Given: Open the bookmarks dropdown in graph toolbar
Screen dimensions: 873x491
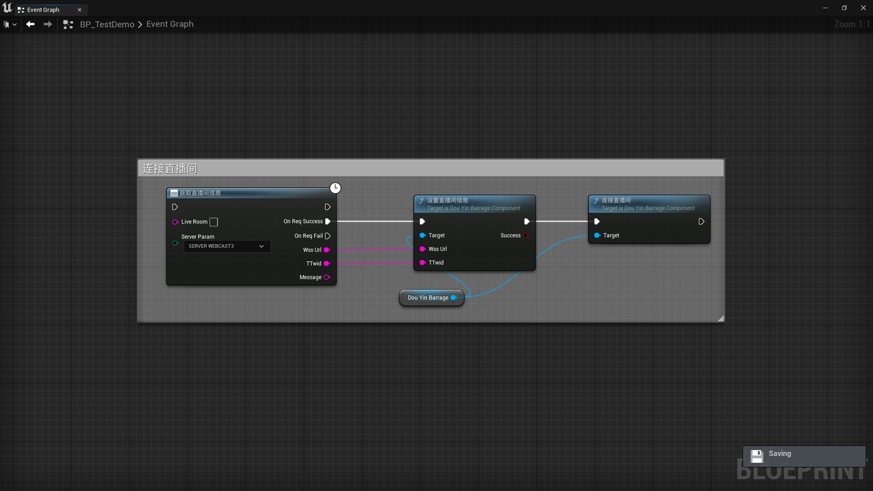Looking at the screenshot, I should (10, 24).
